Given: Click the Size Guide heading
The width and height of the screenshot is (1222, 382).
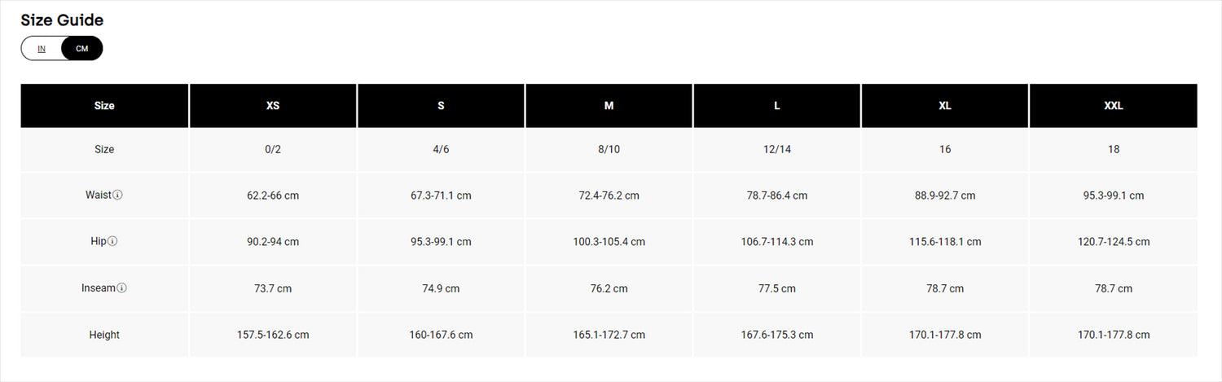Looking at the screenshot, I should (62, 20).
